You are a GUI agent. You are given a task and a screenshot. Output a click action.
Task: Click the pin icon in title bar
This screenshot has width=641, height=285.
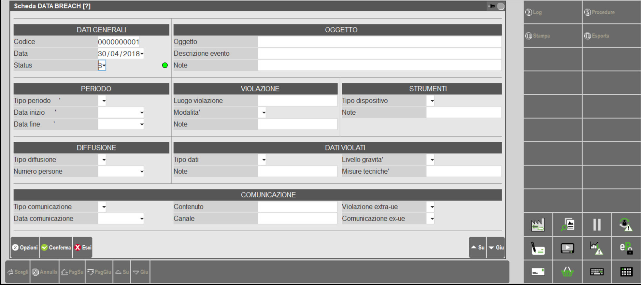tap(491, 6)
